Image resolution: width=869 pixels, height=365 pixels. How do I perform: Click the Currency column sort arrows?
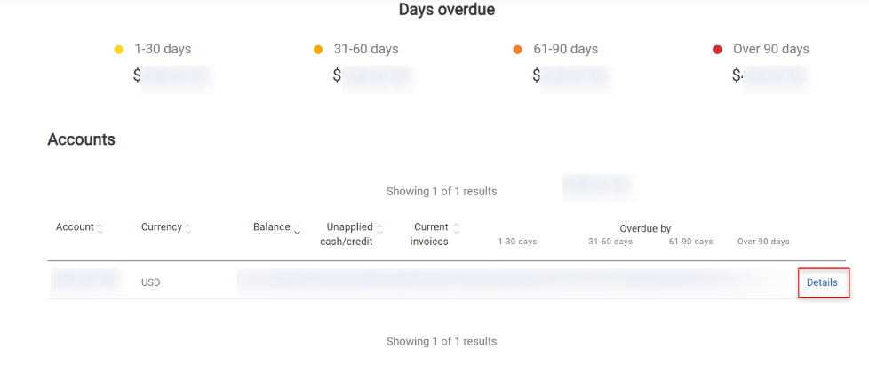188,228
